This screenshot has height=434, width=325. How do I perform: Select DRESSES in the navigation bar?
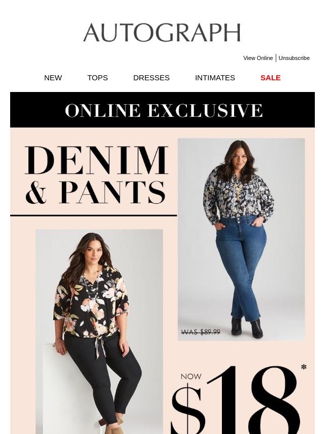tap(151, 78)
